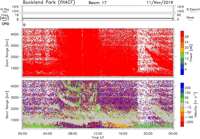Click the 16:00 time tick label
This screenshot has height=139, width=200.
[123, 134]
